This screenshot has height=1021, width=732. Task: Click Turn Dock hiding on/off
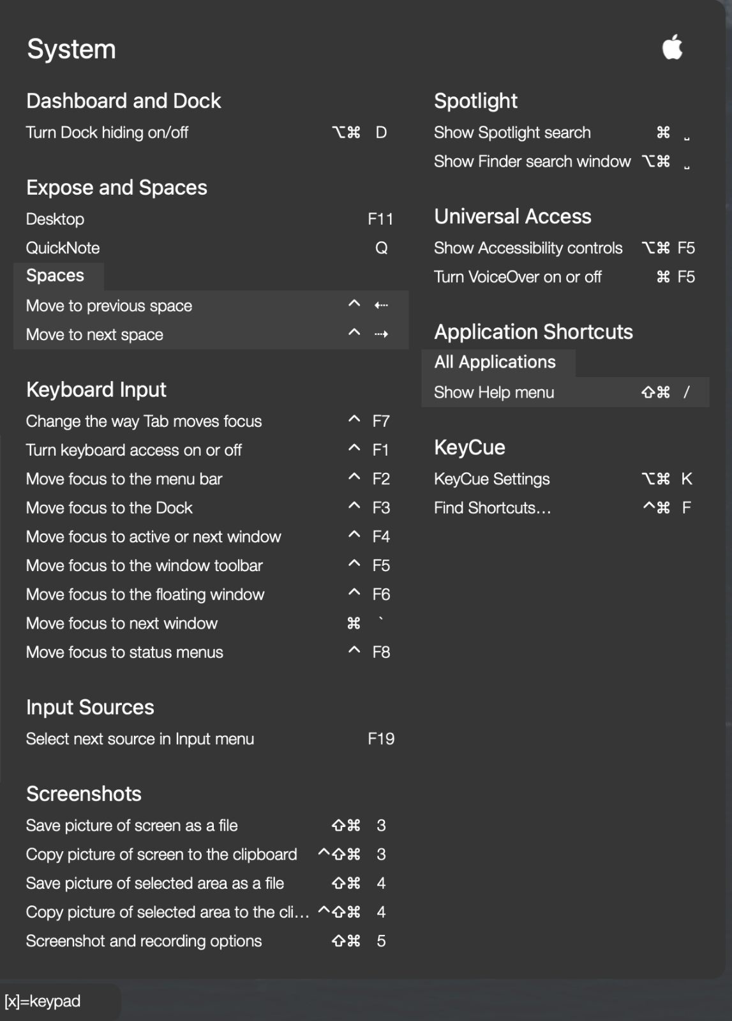107,133
